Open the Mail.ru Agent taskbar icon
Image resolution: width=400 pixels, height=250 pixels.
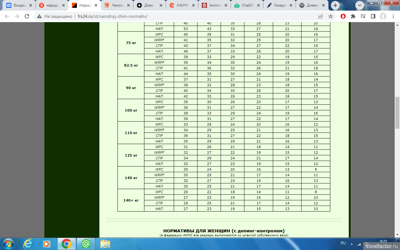click(86, 243)
